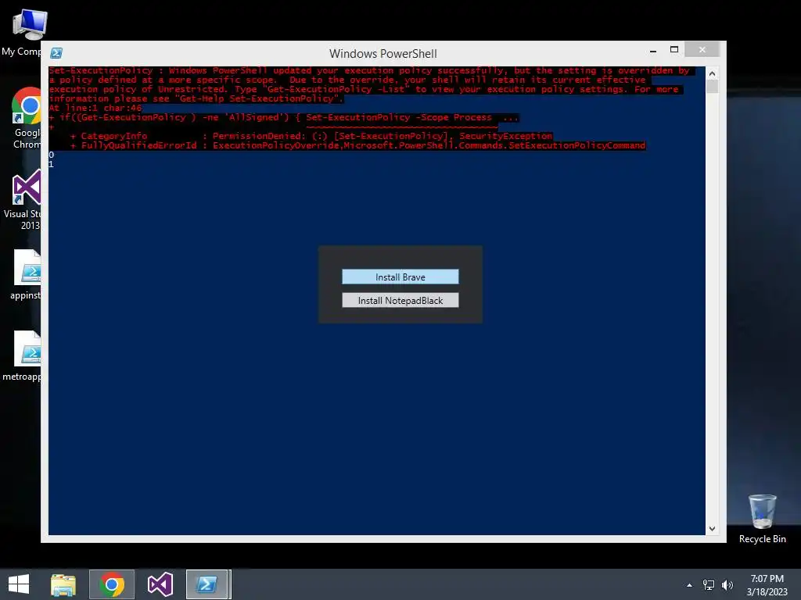Select the appinst script file on desktop
The image size is (801, 600).
pos(26,274)
